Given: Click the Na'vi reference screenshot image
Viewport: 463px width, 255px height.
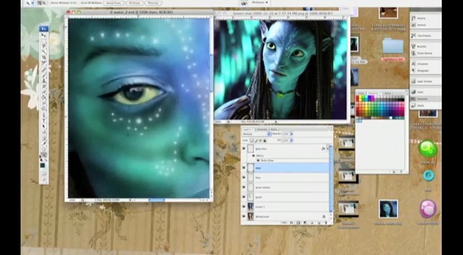Looking at the screenshot, I should click(x=280, y=70).
